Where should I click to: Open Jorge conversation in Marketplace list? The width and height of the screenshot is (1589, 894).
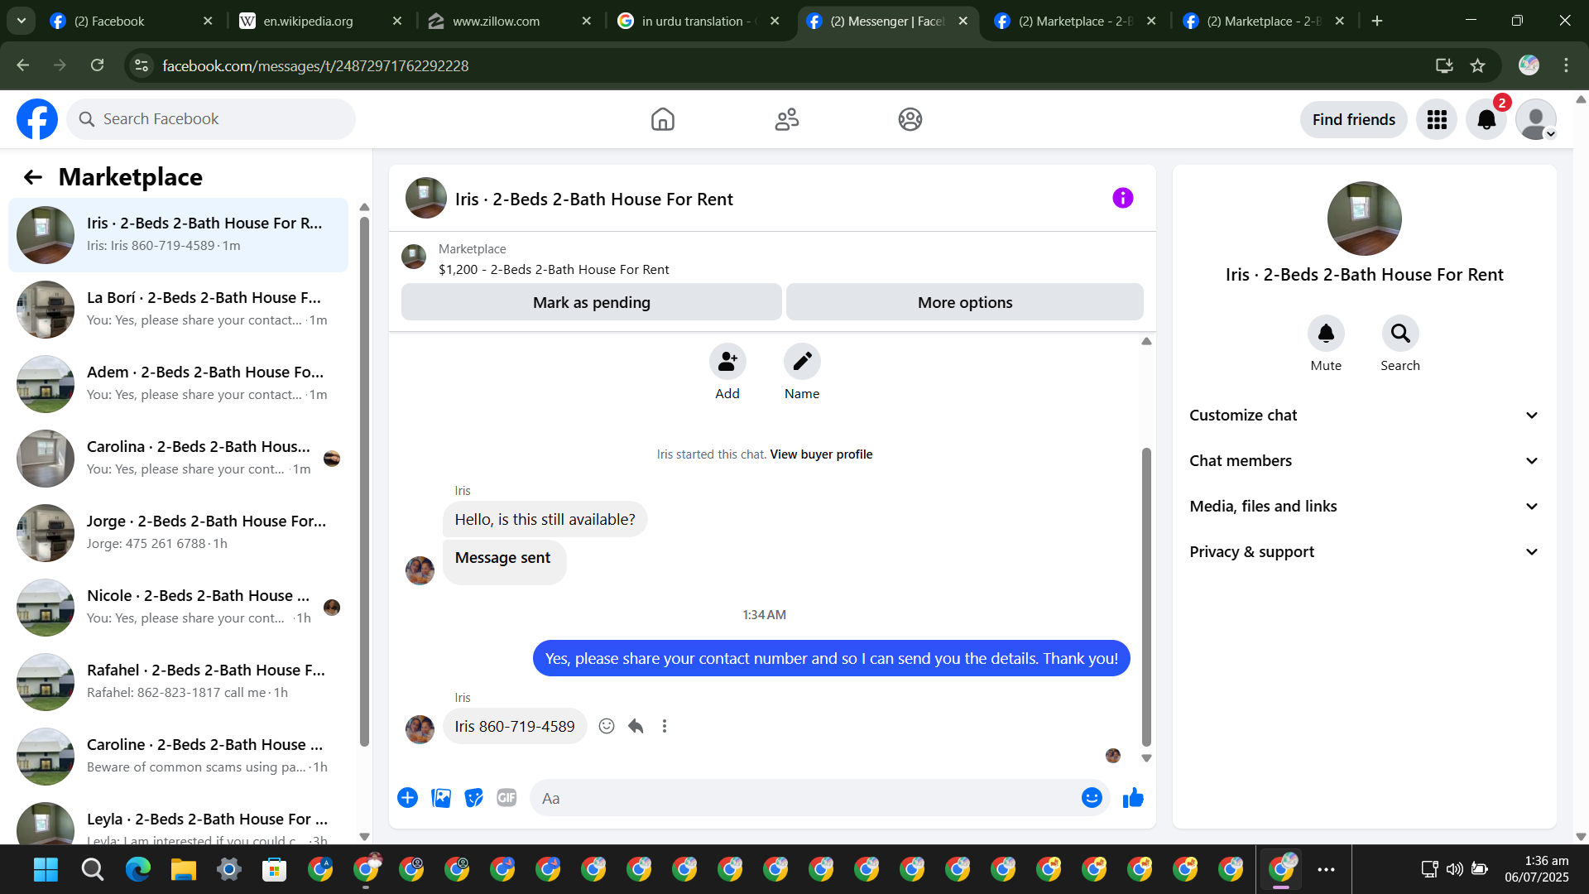[x=178, y=532]
